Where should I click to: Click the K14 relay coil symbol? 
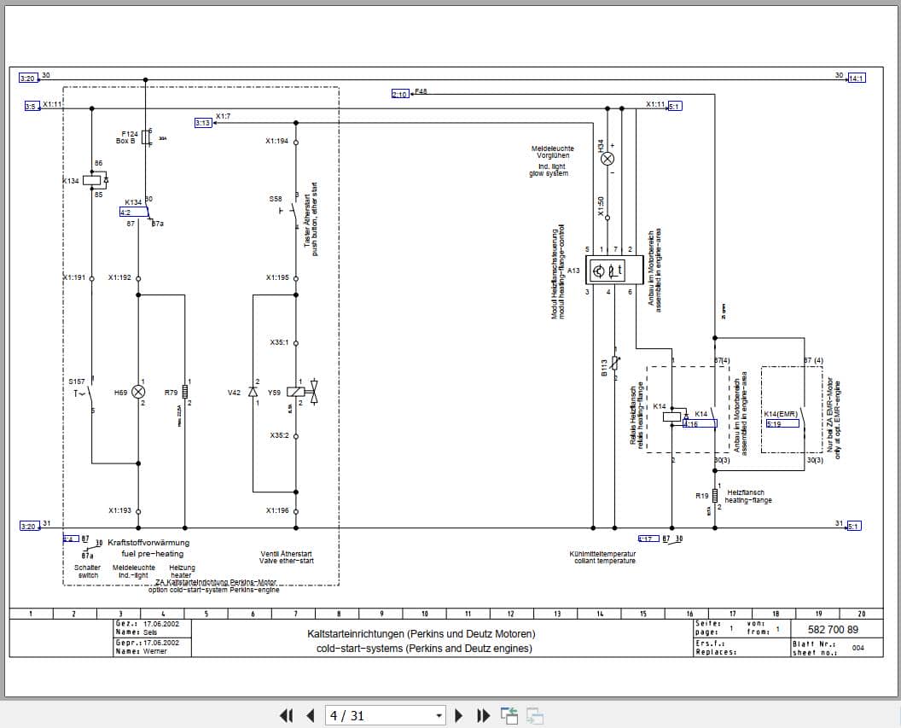[x=672, y=416]
